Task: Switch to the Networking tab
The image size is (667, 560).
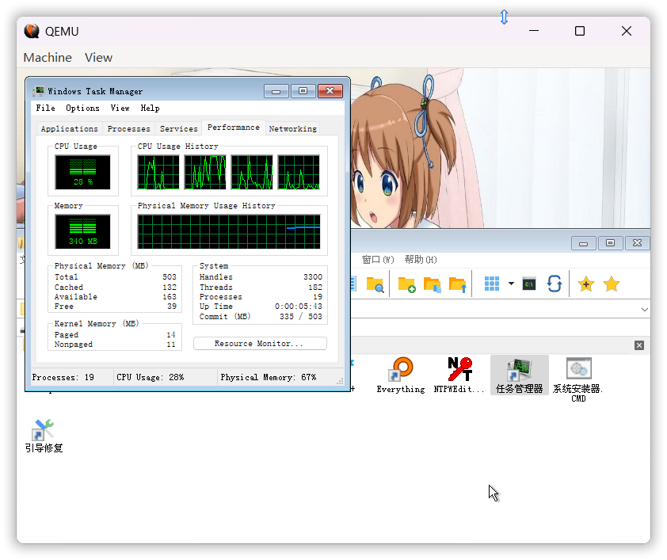Action: tap(292, 128)
